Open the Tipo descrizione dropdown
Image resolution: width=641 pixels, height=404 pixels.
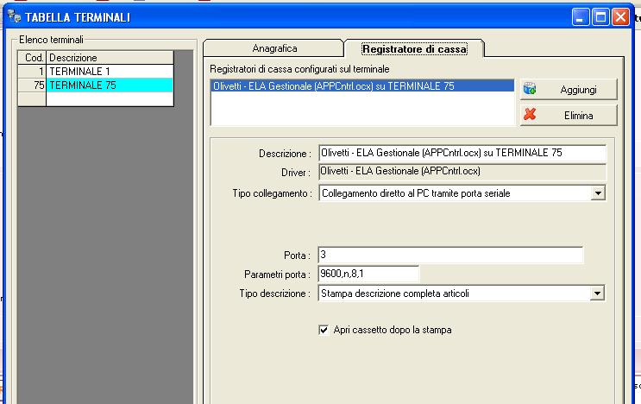597,294
